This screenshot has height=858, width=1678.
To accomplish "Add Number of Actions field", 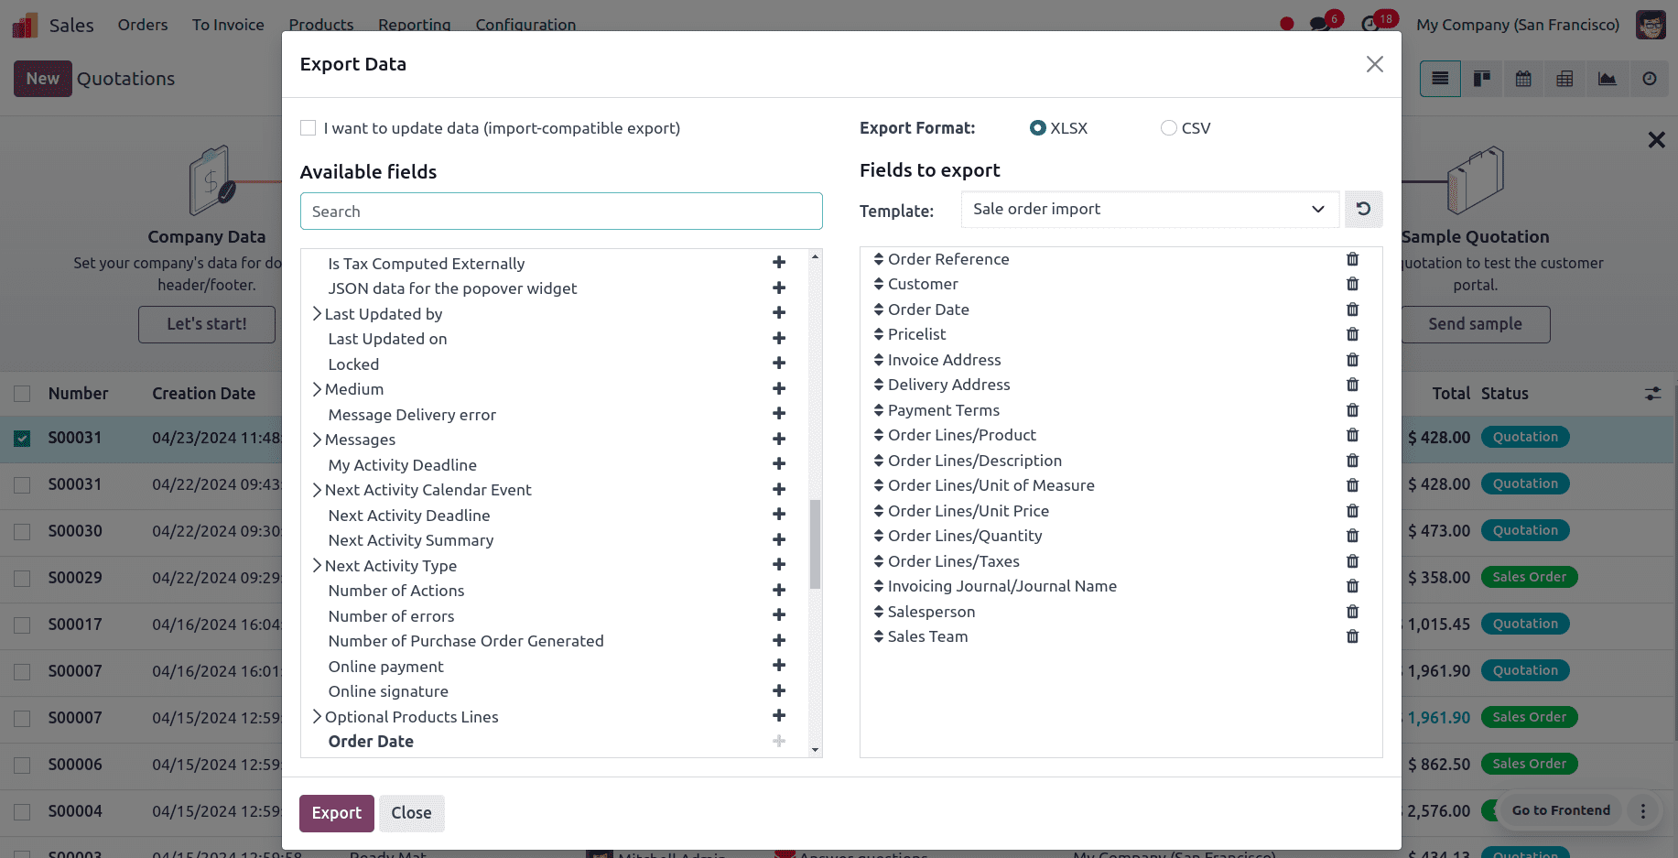I will tap(779, 590).
